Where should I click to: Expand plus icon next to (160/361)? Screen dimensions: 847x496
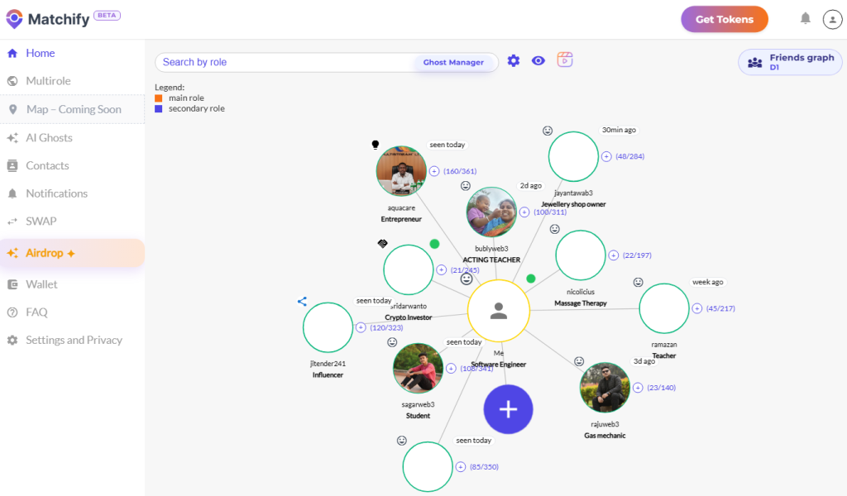click(x=434, y=171)
